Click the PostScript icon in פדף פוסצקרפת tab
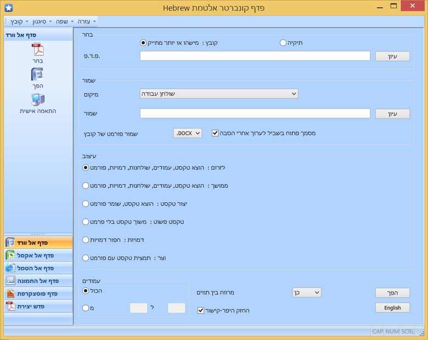Screen dimensions: 428x340 (10, 293)
